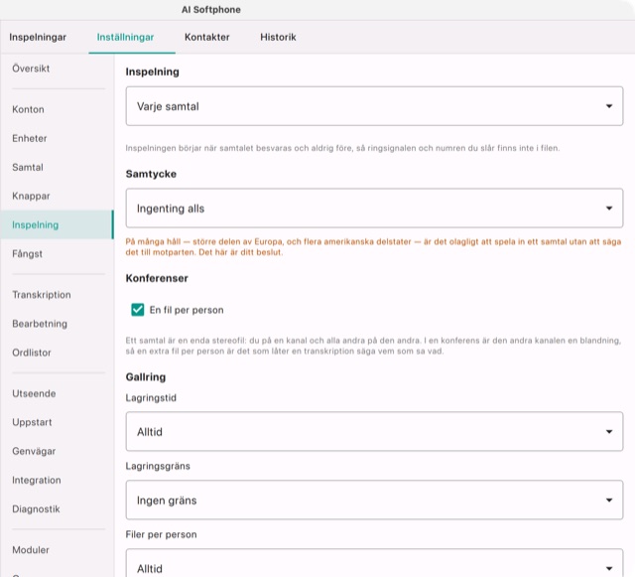This screenshot has width=635, height=577.
Task: Open Översikt in the sidebar
Action: click(57, 69)
